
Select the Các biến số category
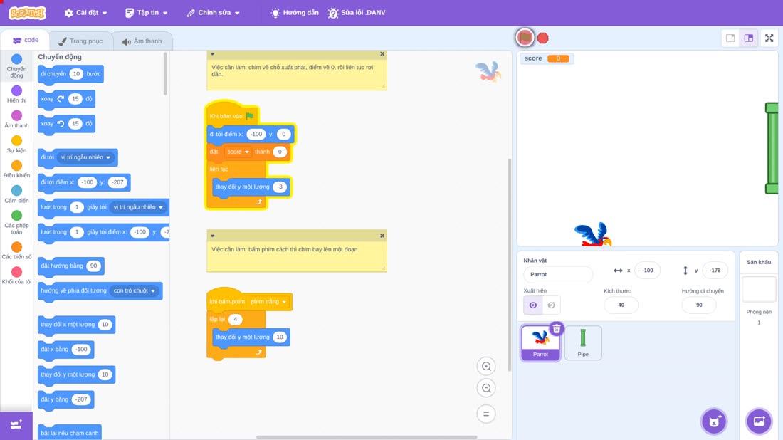(x=16, y=250)
